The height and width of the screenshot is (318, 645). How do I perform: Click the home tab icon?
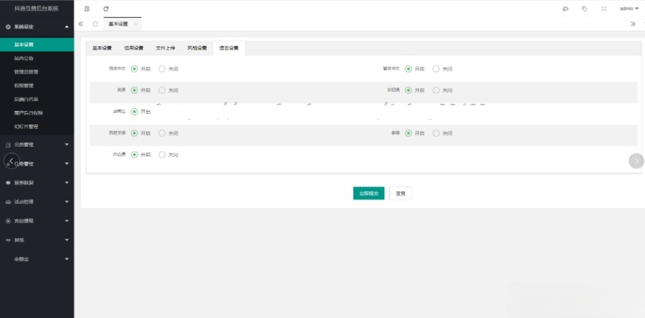pyautogui.click(x=95, y=24)
